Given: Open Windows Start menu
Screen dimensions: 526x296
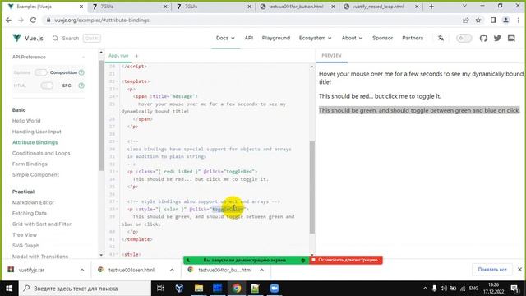Looking at the screenshot, I should click(9, 289).
